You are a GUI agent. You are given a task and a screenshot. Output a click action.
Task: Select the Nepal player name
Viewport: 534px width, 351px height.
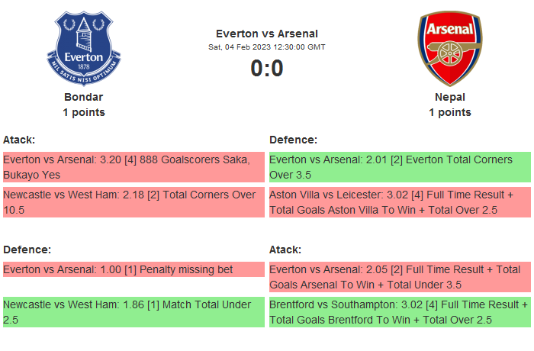click(450, 97)
